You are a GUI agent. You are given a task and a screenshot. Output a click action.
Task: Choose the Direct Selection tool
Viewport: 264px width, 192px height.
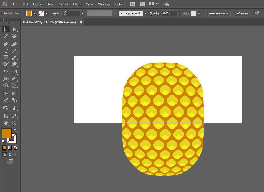(x=14, y=29)
